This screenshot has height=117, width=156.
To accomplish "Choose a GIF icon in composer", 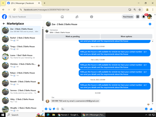I will click(x=58, y=109).
